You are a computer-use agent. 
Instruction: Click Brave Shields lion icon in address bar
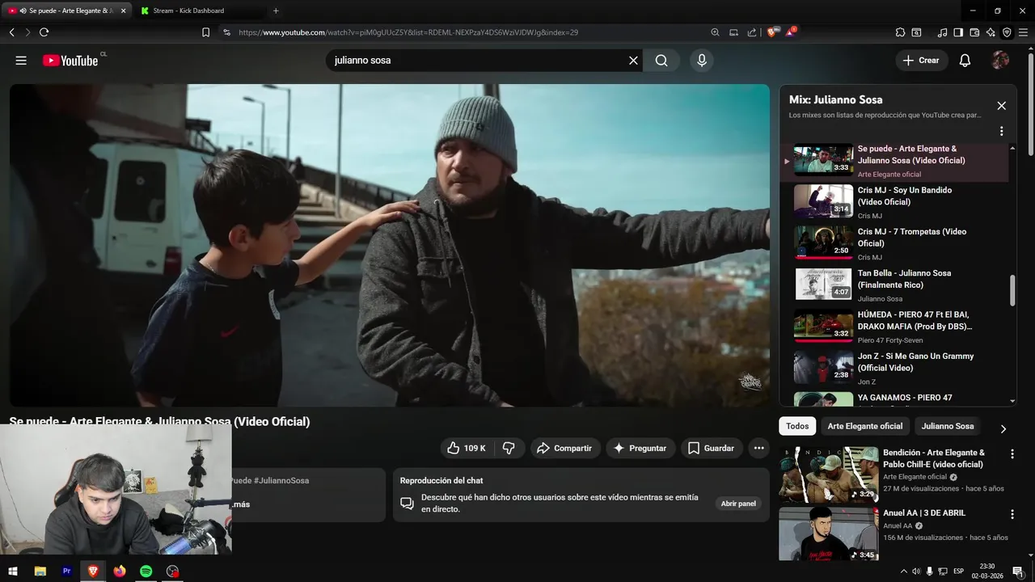(771, 32)
